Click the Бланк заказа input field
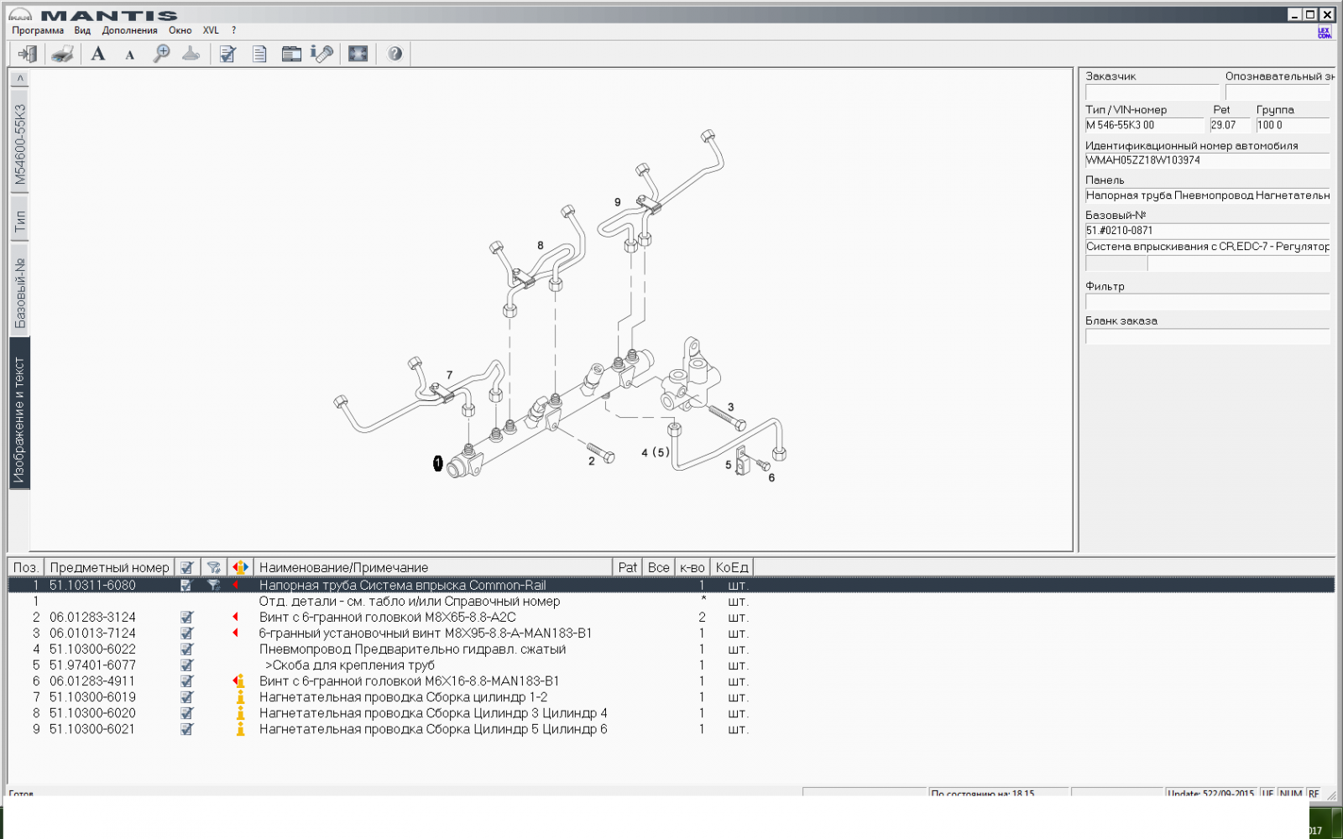The height and width of the screenshot is (839, 1343). pos(1208,336)
